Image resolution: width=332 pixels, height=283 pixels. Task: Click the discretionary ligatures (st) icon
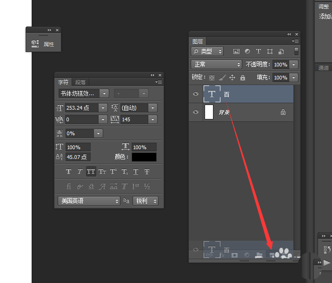(91, 186)
